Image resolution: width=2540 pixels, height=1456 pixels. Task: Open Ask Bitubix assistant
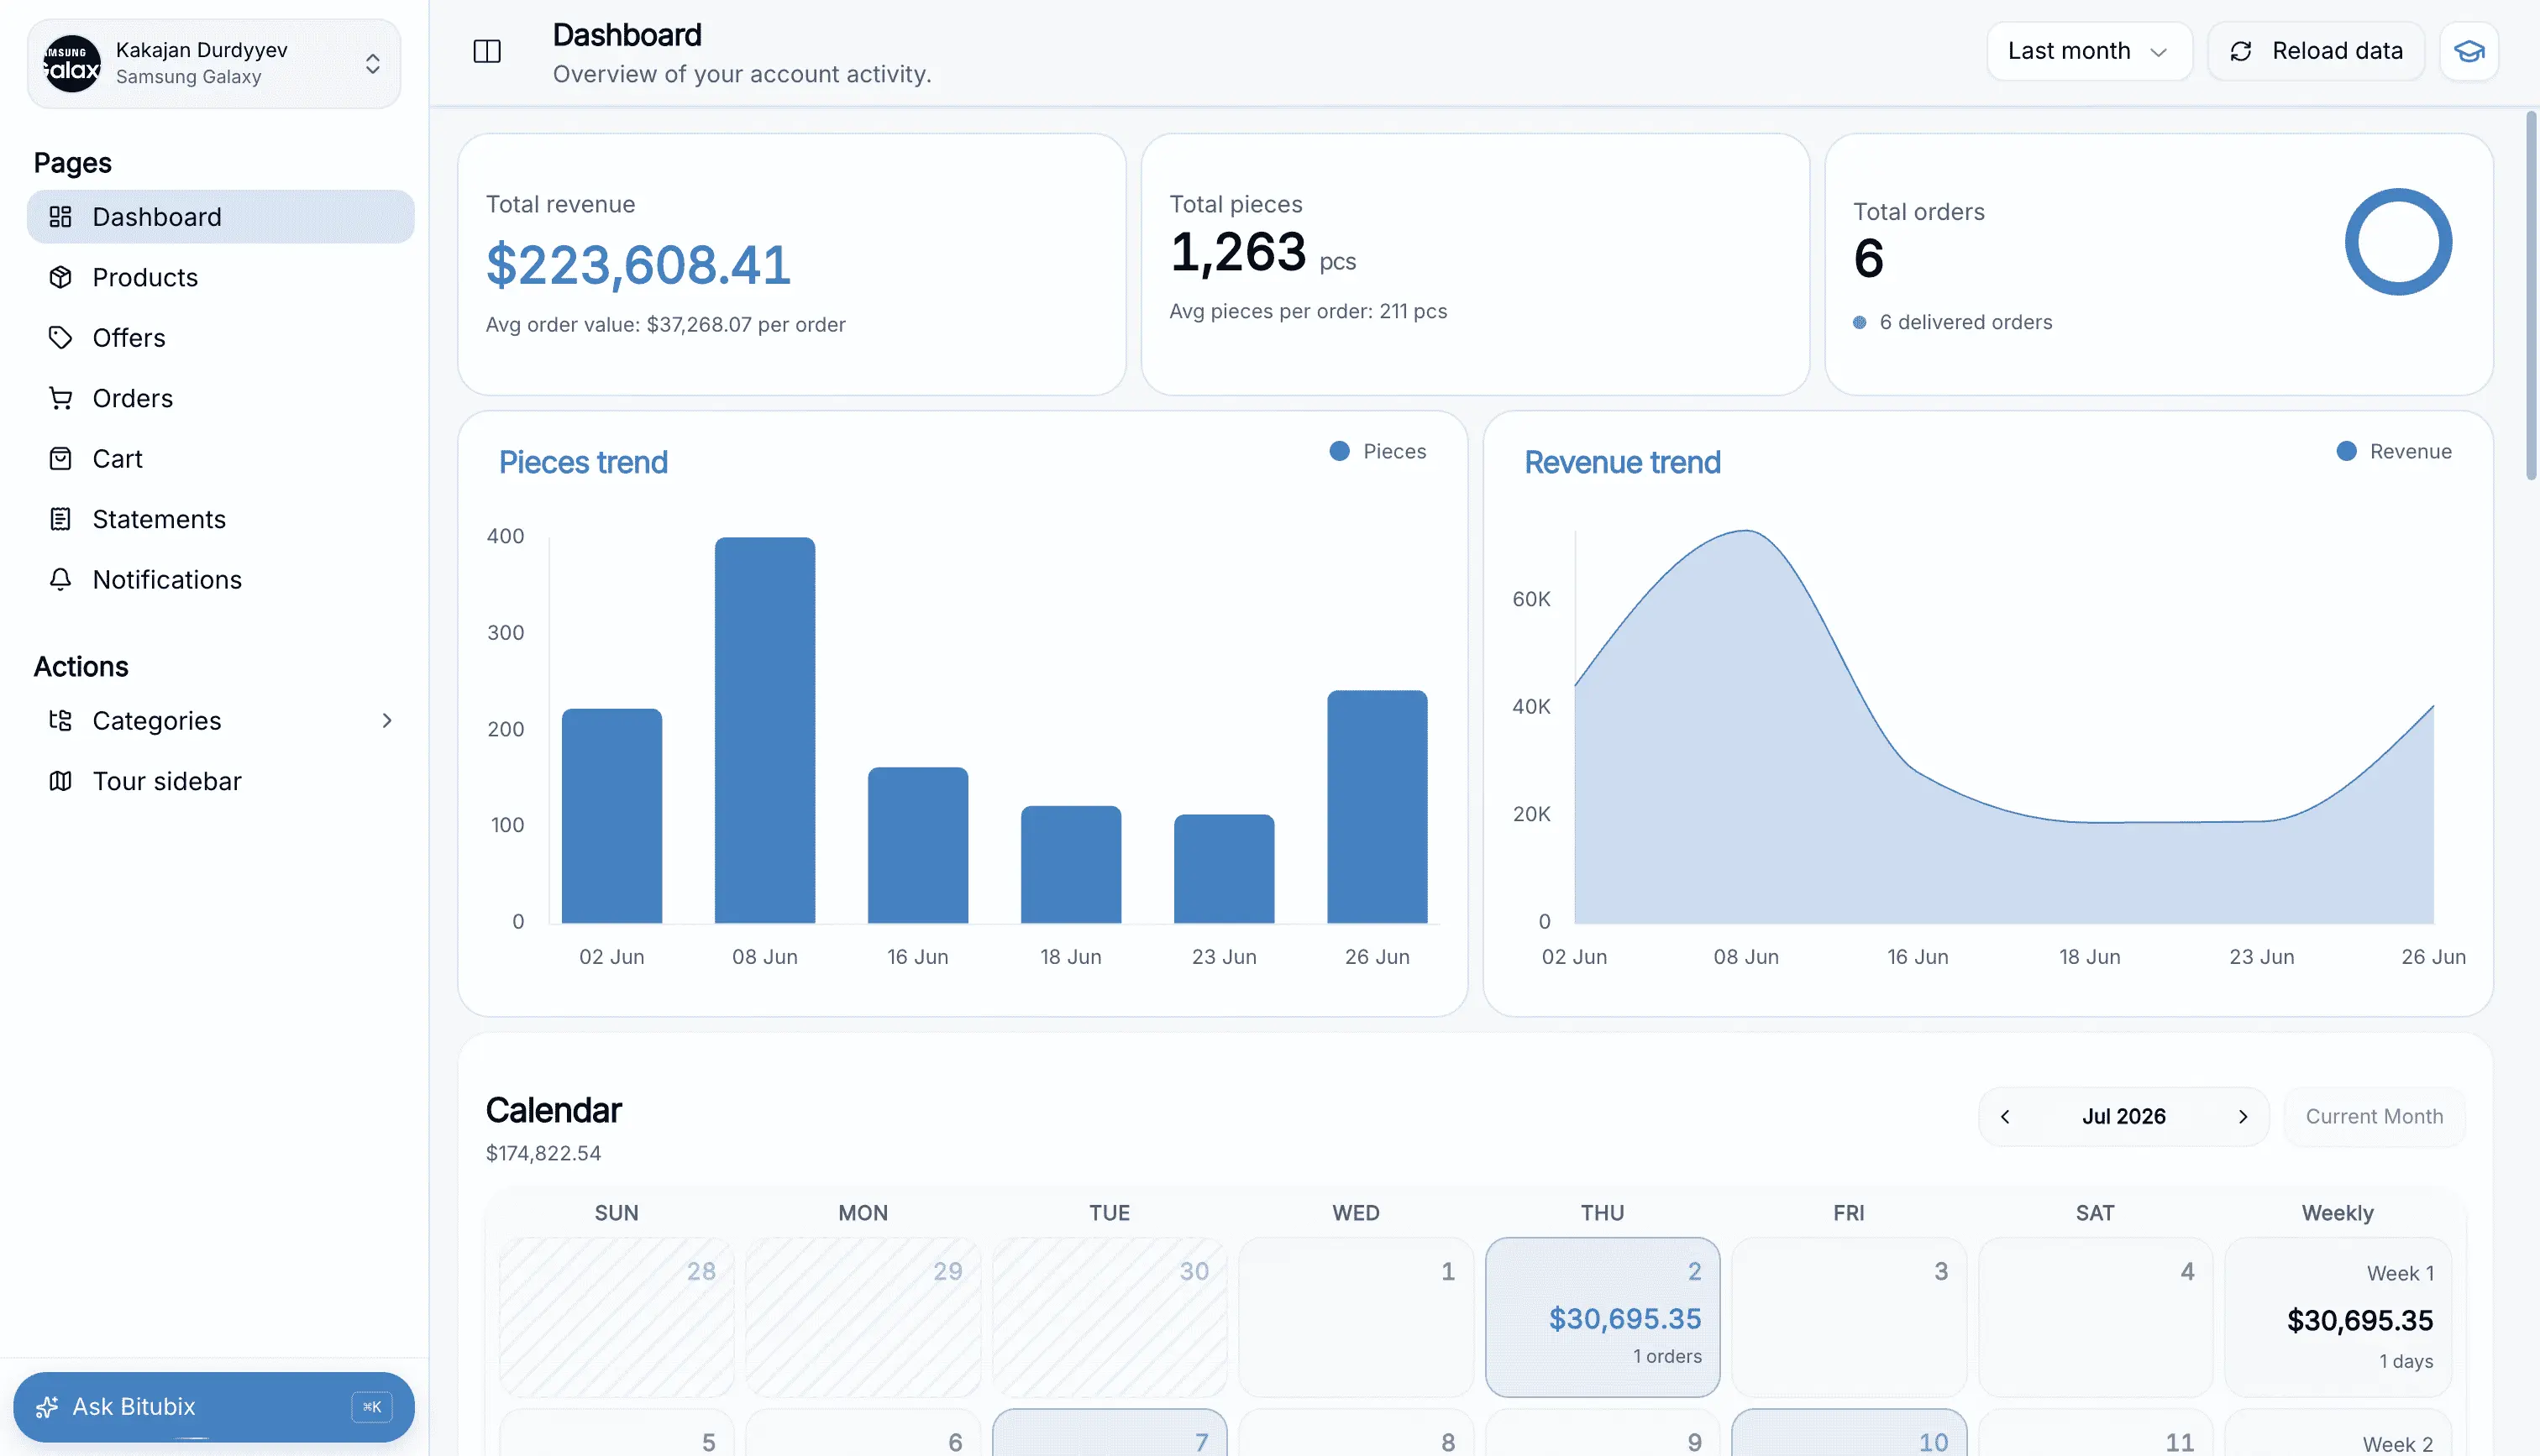(214, 1407)
